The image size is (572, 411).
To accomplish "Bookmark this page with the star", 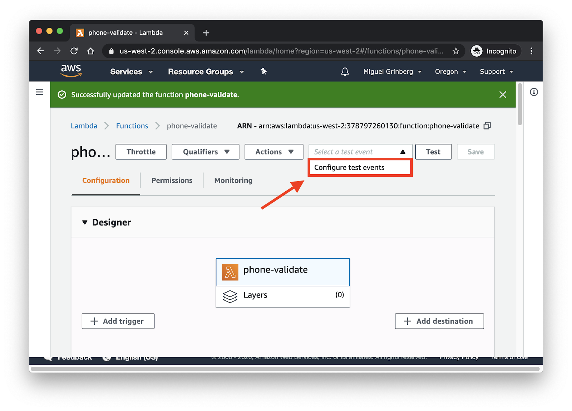I will [456, 51].
